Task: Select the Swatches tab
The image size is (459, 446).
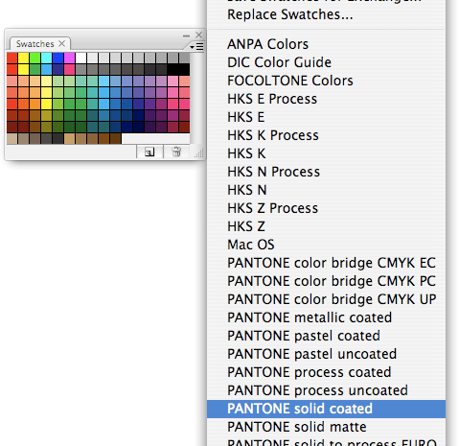Action: (x=35, y=44)
